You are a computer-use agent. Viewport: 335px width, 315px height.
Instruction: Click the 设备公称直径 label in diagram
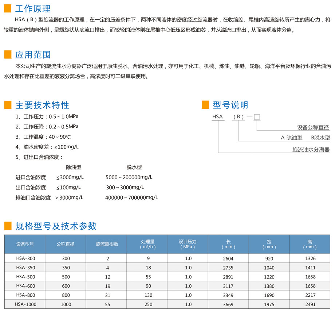[313, 127]
